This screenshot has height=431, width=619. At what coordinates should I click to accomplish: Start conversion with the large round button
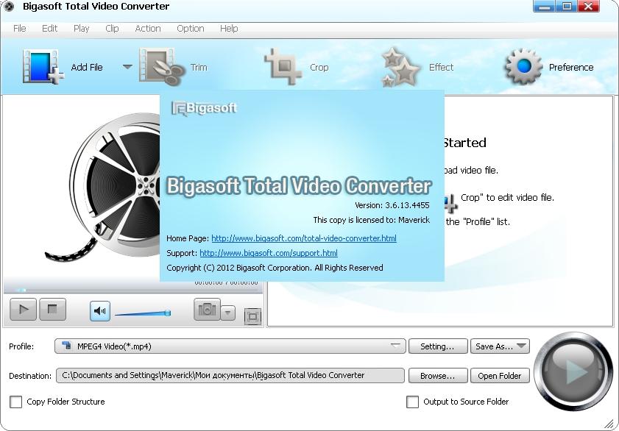(573, 371)
